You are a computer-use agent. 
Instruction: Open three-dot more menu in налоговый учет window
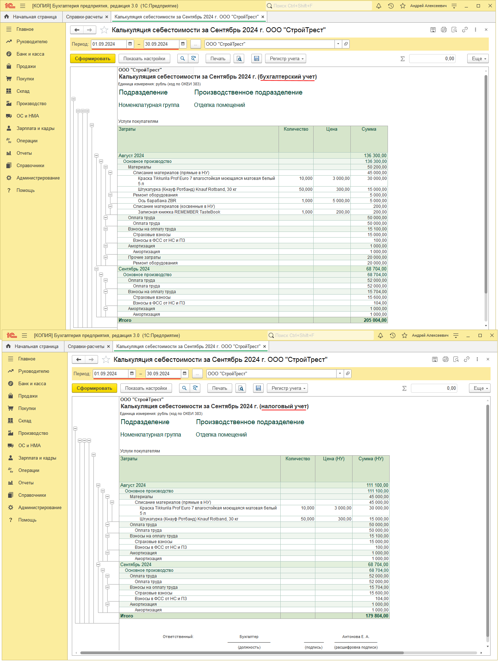point(477,359)
